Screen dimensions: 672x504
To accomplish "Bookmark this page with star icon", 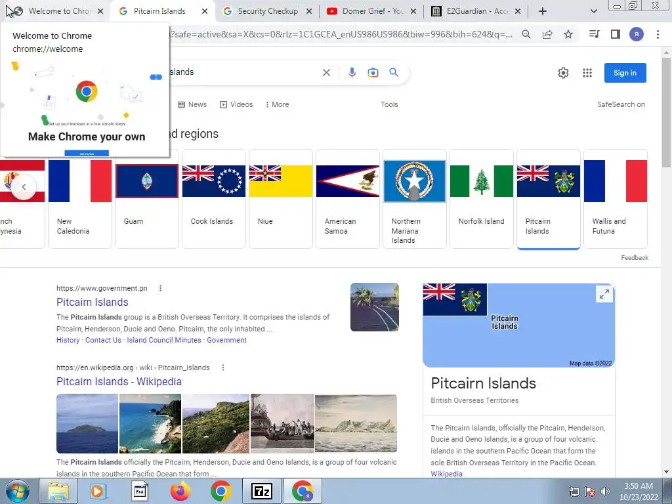I will point(568,34).
